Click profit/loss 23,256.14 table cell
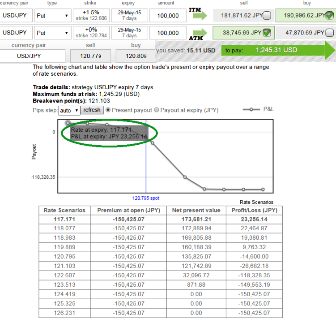 255,219
